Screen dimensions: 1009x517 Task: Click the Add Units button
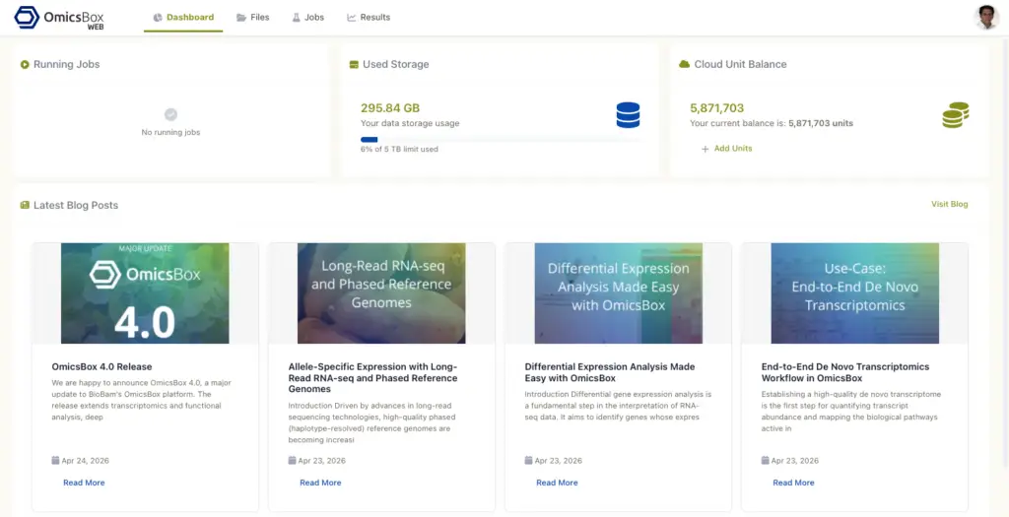tap(726, 149)
